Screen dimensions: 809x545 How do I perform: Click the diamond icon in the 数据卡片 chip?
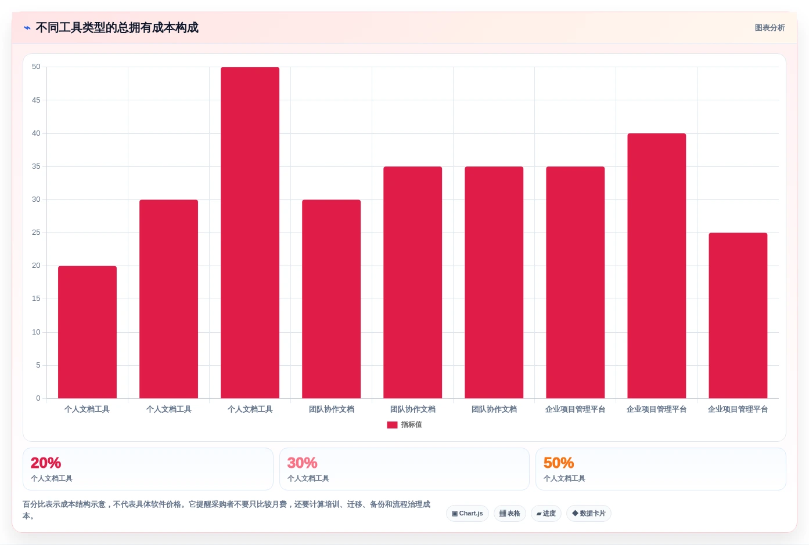click(575, 513)
